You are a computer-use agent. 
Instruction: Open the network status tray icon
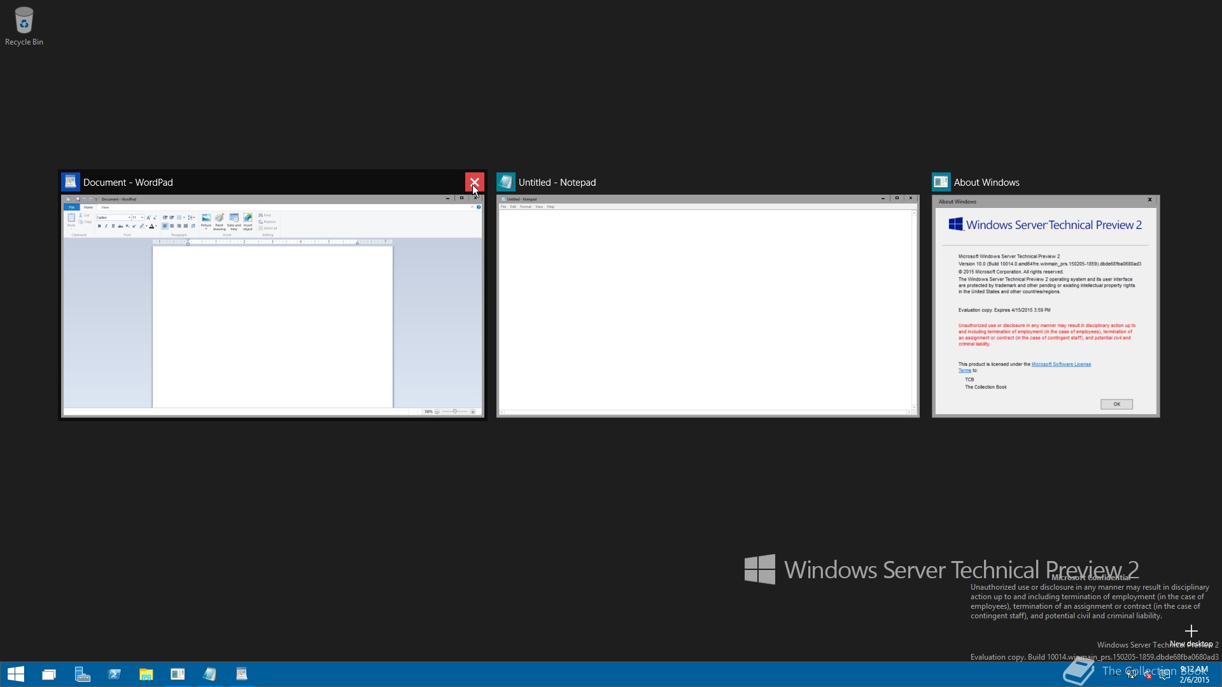coord(1132,675)
